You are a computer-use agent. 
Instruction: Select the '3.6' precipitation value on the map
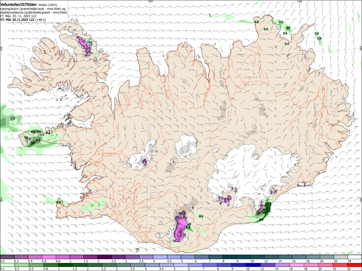(269, 204)
